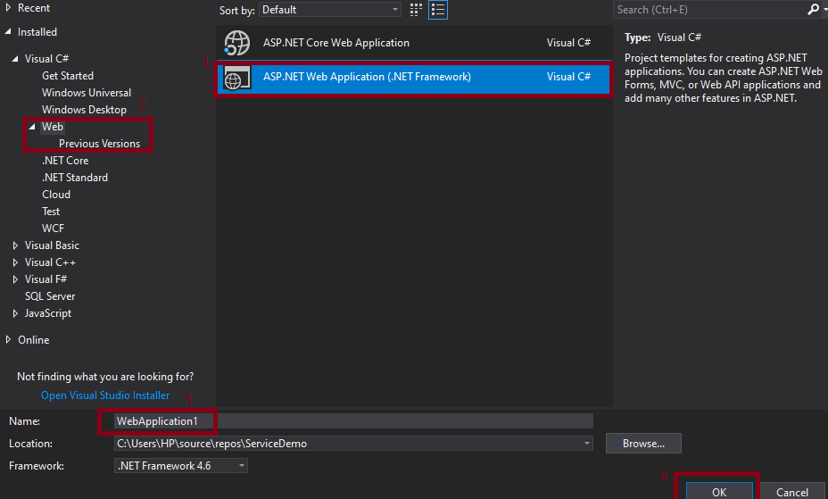
Task: Collapse the Web node arrow
Action: pyautogui.click(x=32, y=127)
